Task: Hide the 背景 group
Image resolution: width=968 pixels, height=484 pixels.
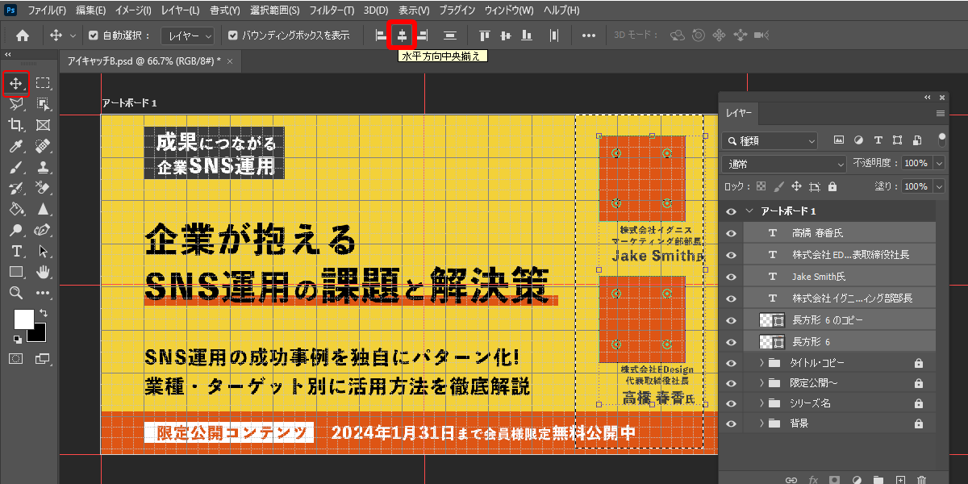Action: coord(731,423)
